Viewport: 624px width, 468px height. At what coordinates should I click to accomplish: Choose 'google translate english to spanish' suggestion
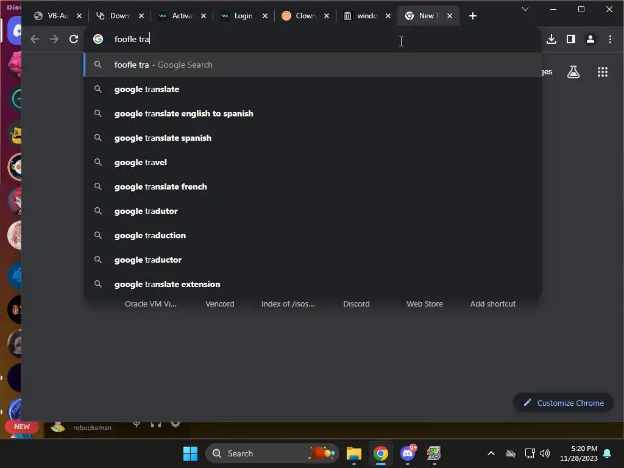click(313, 113)
